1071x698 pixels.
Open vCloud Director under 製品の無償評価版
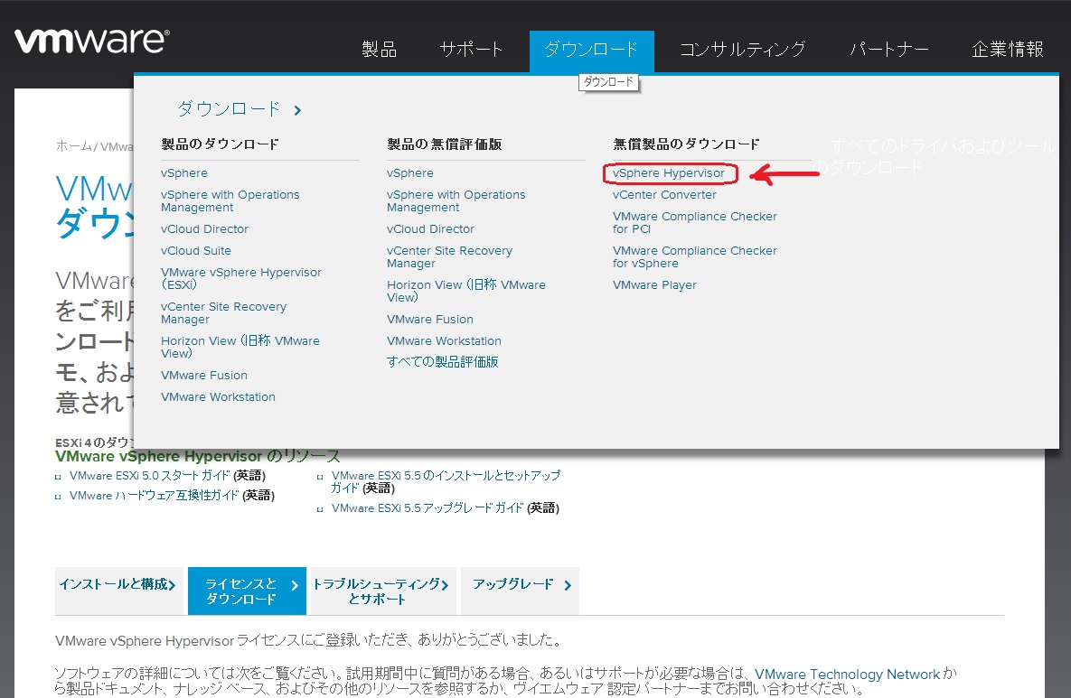pyautogui.click(x=431, y=229)
